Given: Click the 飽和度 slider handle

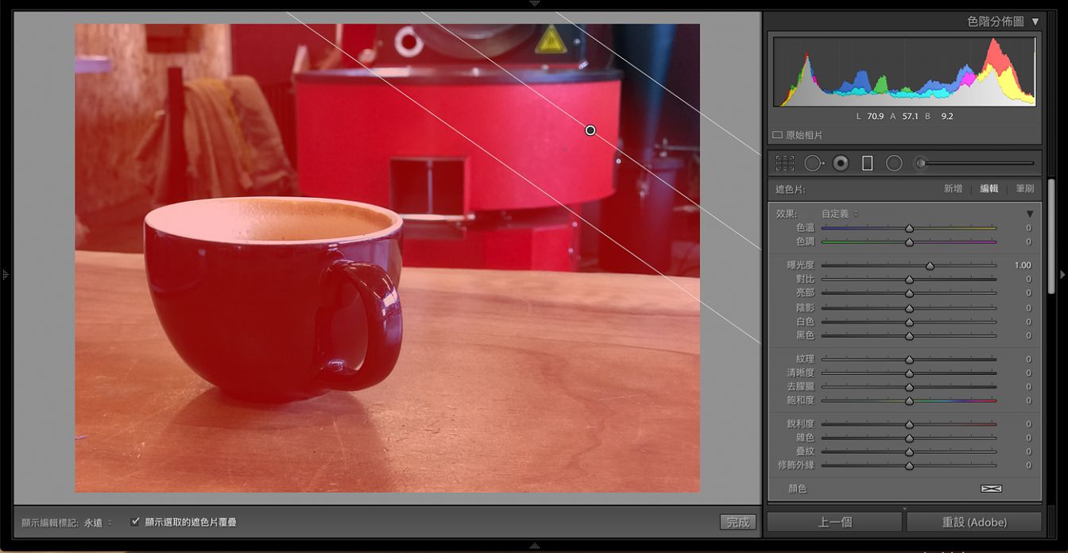Looking at the screenshot, I should pos(909,400).
